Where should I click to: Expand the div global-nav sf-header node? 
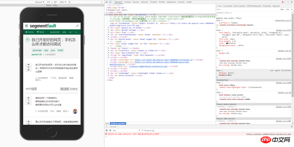point(109,28)
